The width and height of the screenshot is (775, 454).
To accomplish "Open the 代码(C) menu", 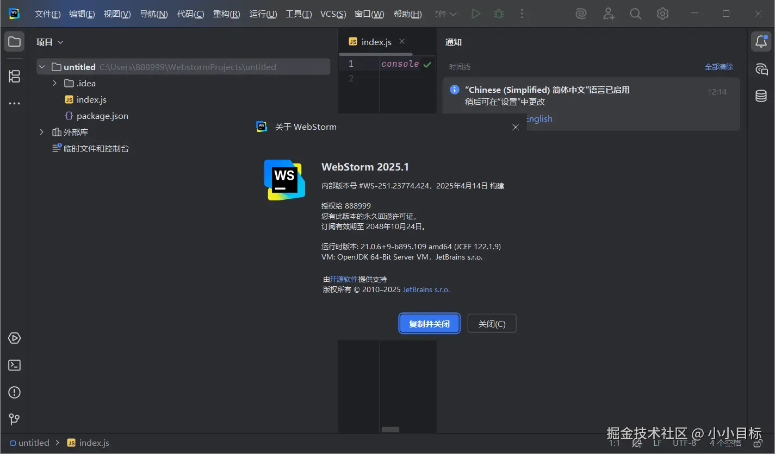I will pos(191,14).
